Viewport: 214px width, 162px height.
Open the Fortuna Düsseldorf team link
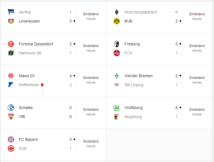(x=36, y=44)
